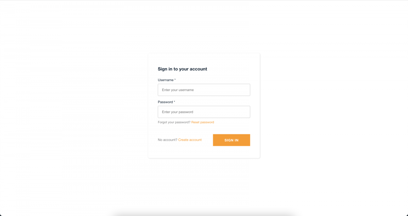Click 'Enter your password' placeholder text
This screenshot has width=408, height=216.
[177, 112]
